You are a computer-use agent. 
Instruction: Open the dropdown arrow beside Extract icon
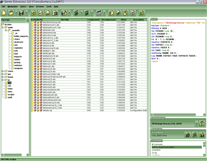click(69, 13)
